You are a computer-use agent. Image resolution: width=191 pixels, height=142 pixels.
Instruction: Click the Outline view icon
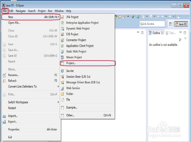point(150,33)
